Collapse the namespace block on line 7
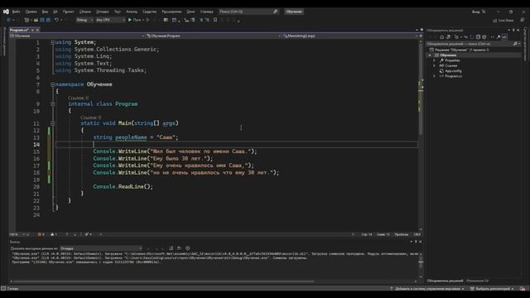Image resolution: width=530 pixels, height=298 pixels. [52, 84]
